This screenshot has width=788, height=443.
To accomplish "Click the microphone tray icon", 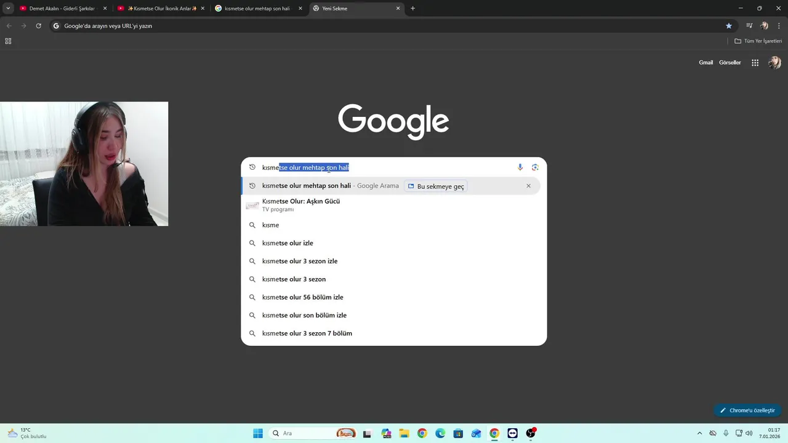I will [726, 433].
